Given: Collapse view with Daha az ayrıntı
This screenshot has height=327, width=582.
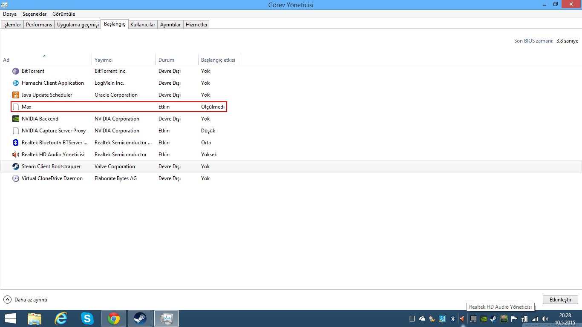Looking at the screenshot, I should click(26, 299).
